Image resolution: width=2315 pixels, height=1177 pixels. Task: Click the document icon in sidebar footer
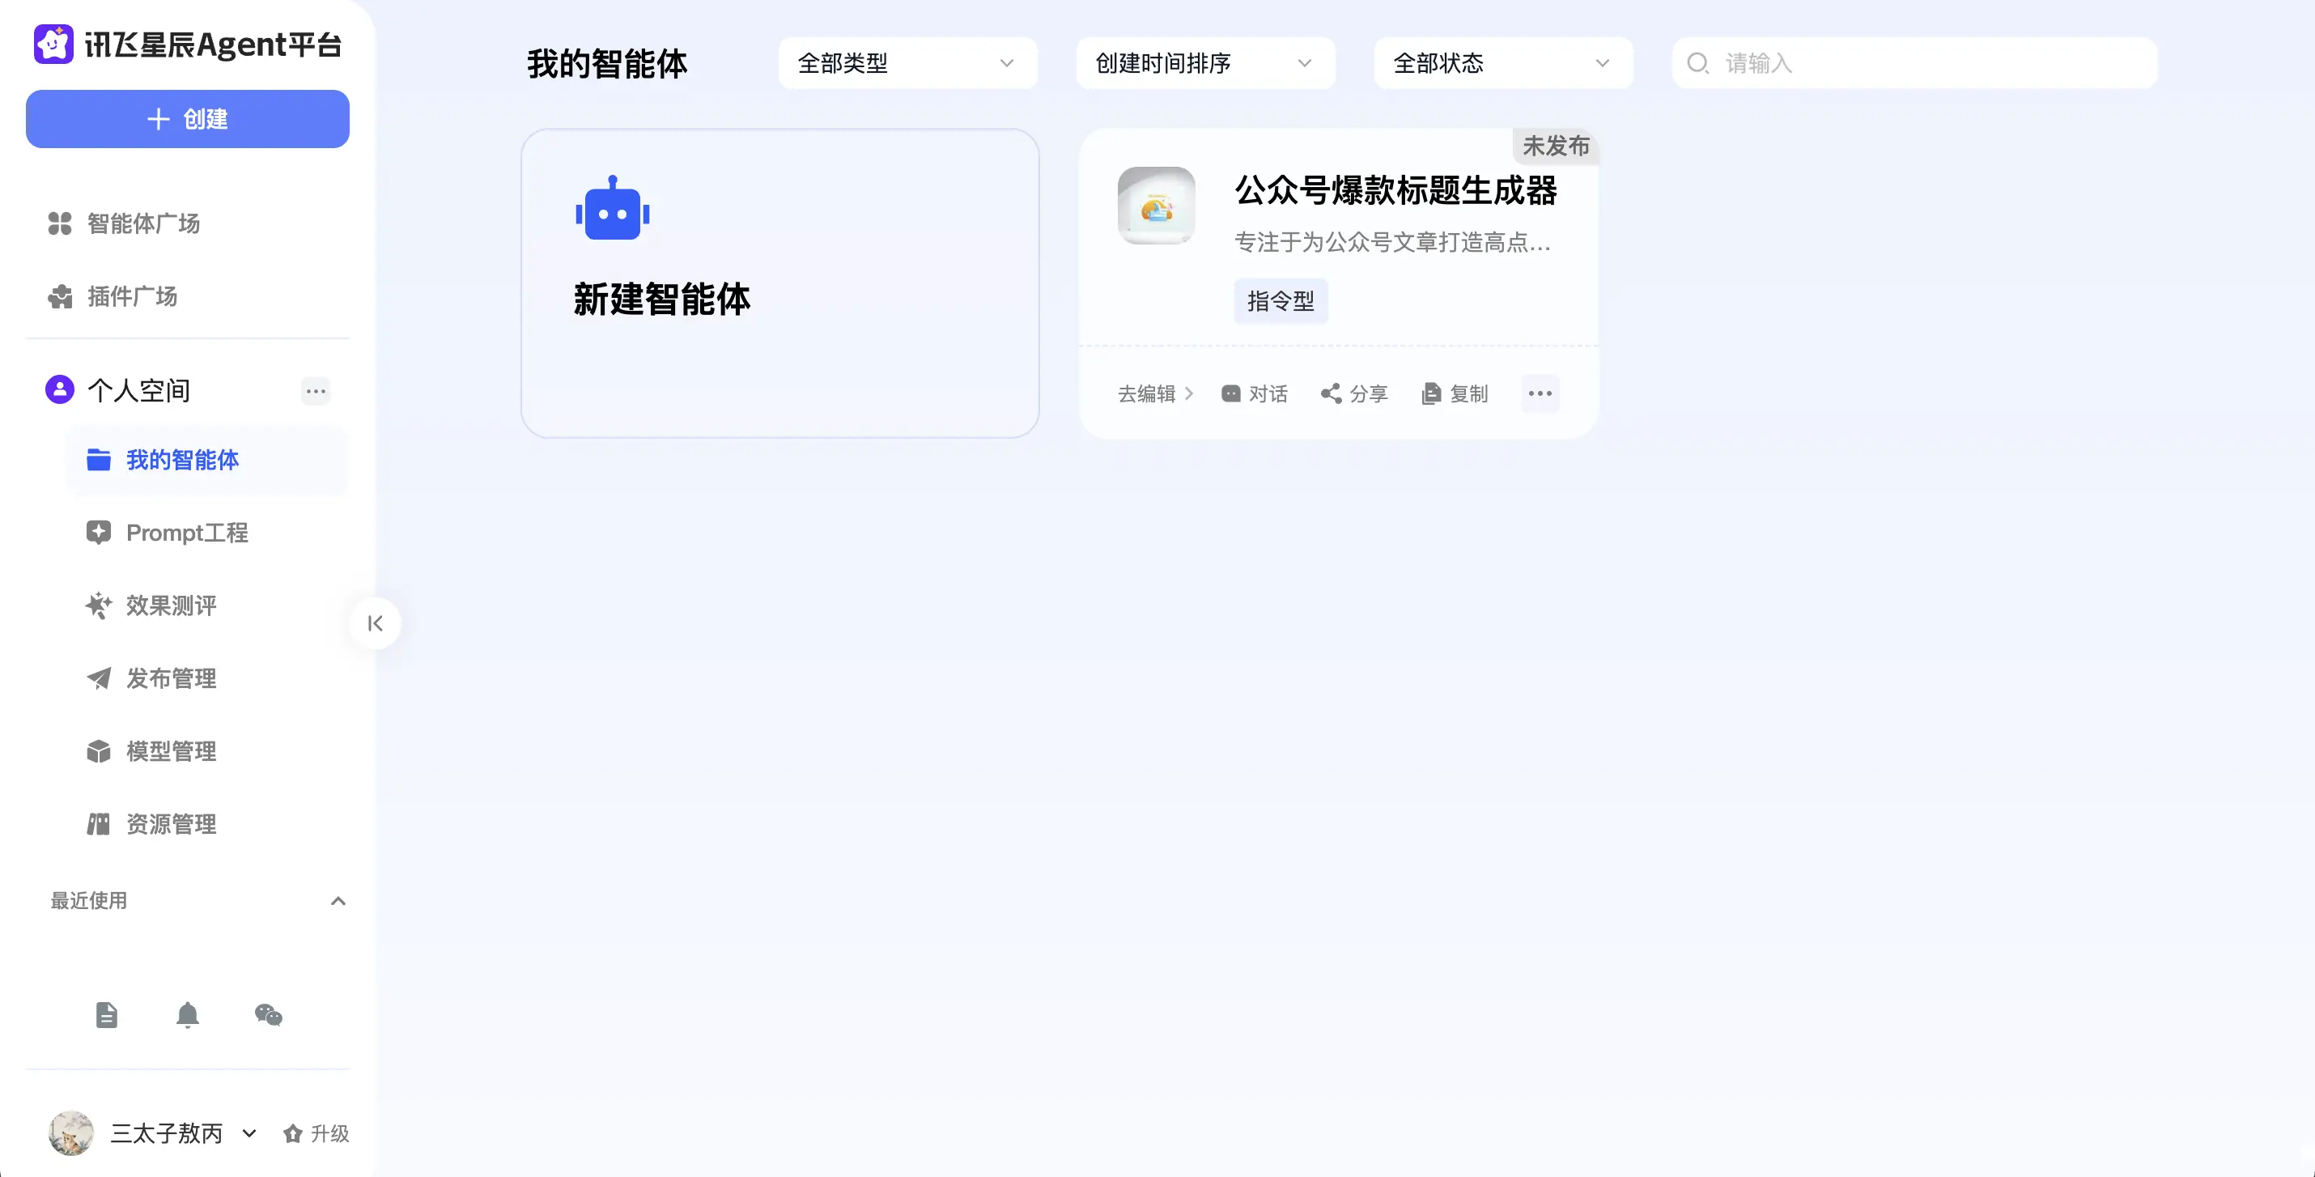point(107,1014)
